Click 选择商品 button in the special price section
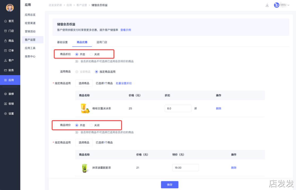This screenshot has width=296, height=190. click(x=84, y=142)
